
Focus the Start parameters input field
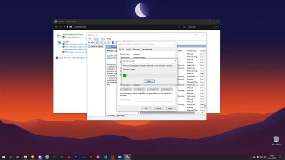155,100
